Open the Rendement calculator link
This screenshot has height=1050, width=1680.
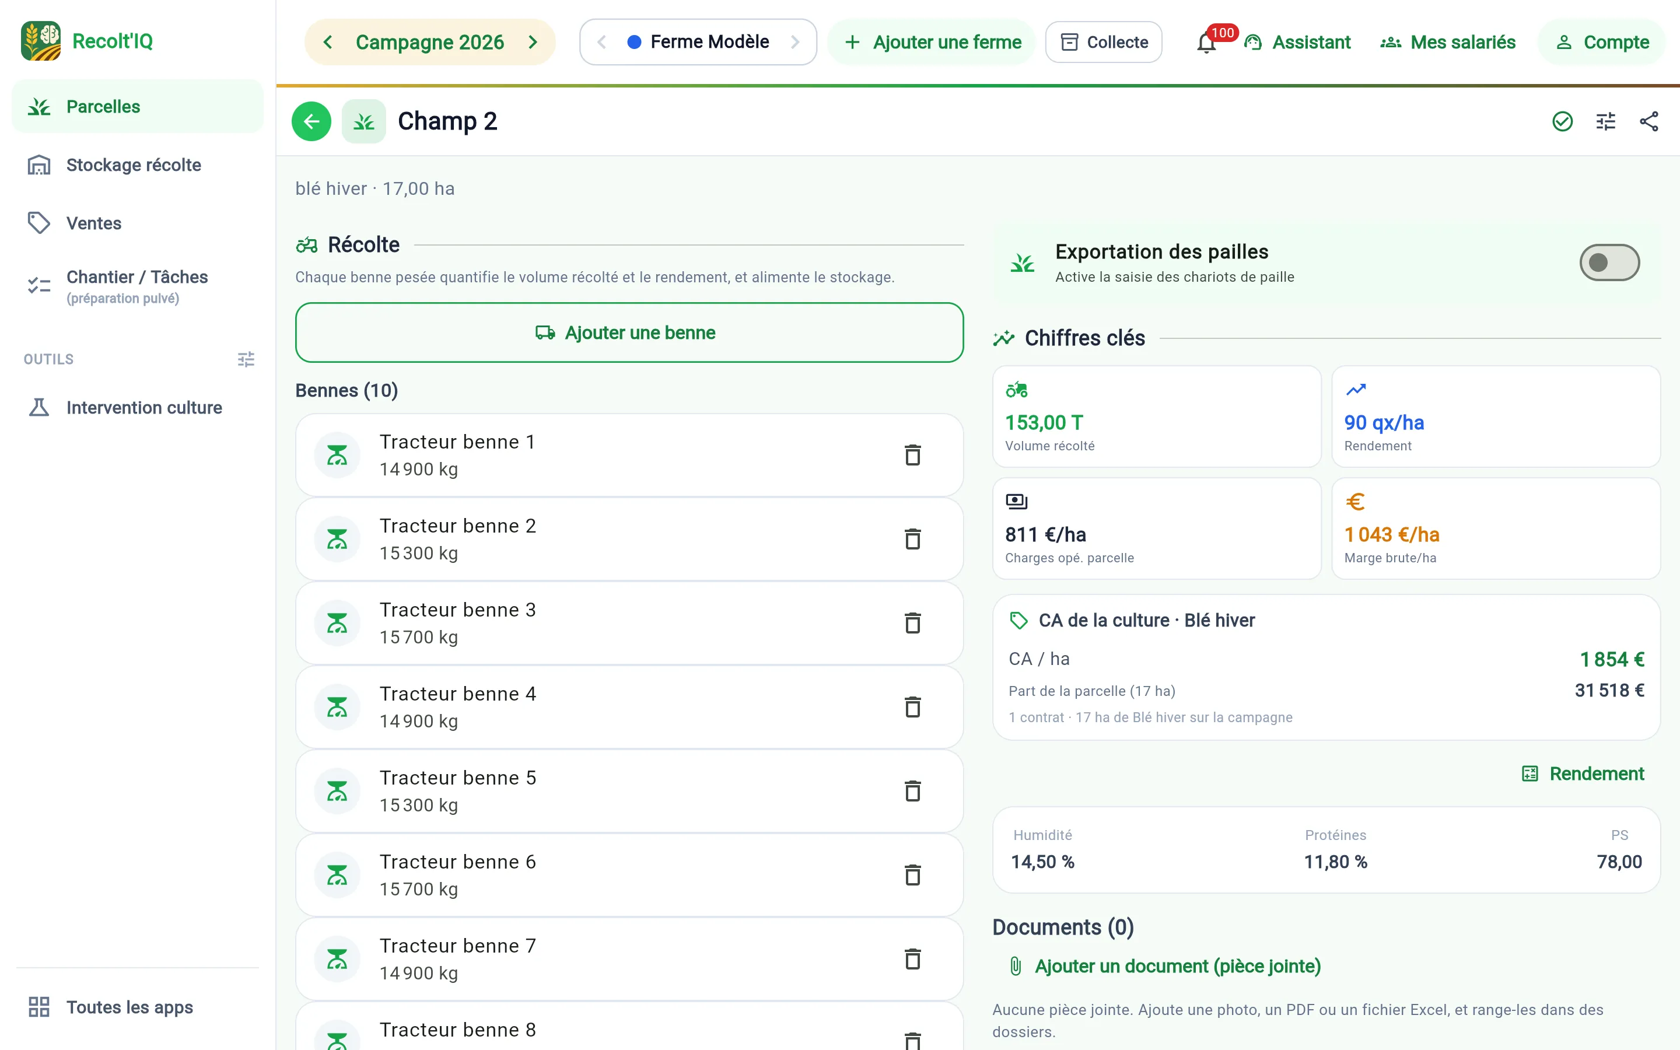tap(1583, 773)
